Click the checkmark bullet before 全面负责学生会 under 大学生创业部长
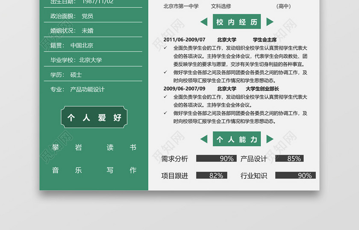The width and height of the screenshot is (359, 230). 165,97
